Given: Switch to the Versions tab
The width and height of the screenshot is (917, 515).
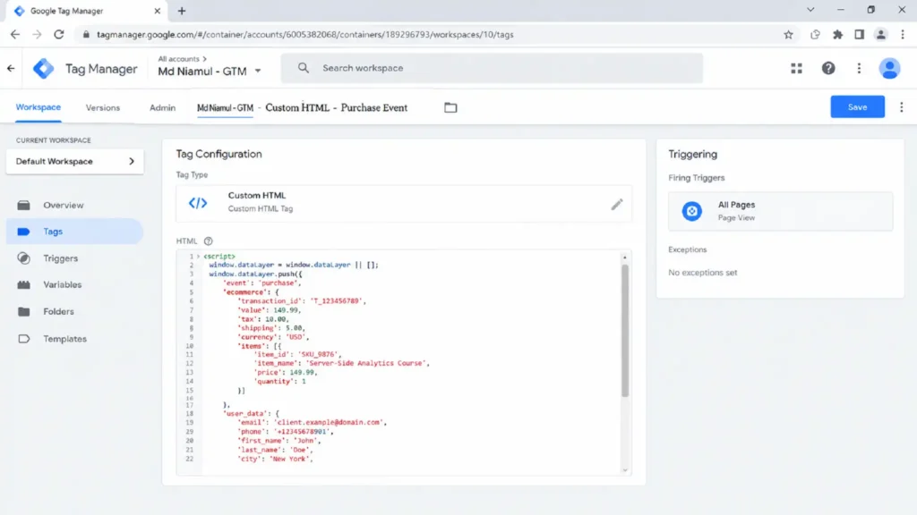Looking at the screenshot, I should pos(102,107).
